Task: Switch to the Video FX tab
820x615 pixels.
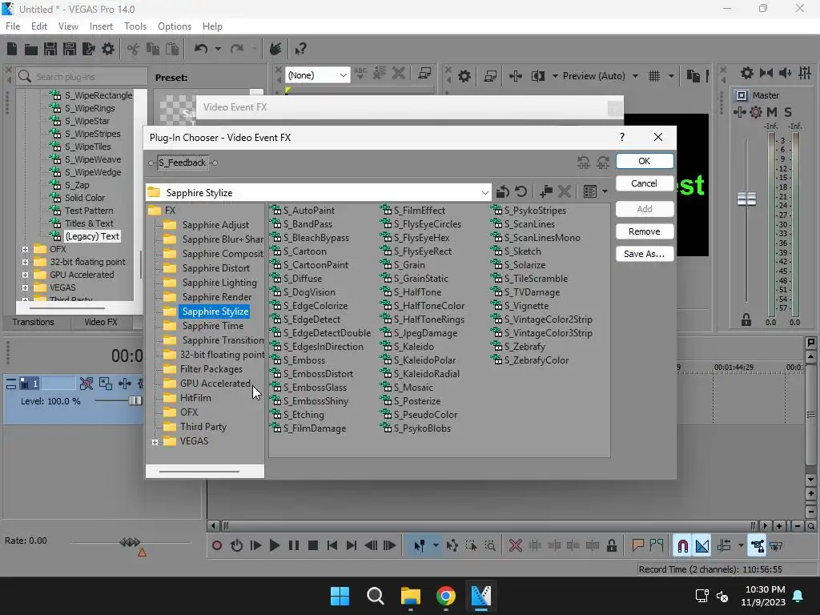Action: tap(101, 322)
